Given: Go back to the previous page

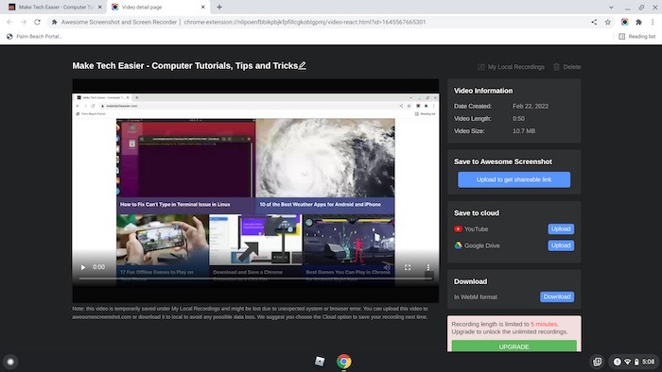Looking at the screenshot, I should coord(9,22).
